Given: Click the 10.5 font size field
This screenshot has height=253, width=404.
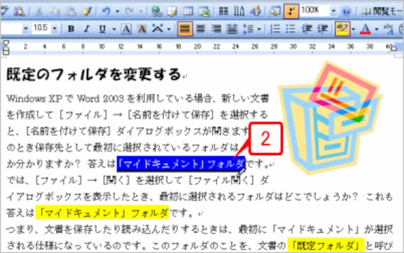Looking at the screenshot, I should tap(41, 28).
